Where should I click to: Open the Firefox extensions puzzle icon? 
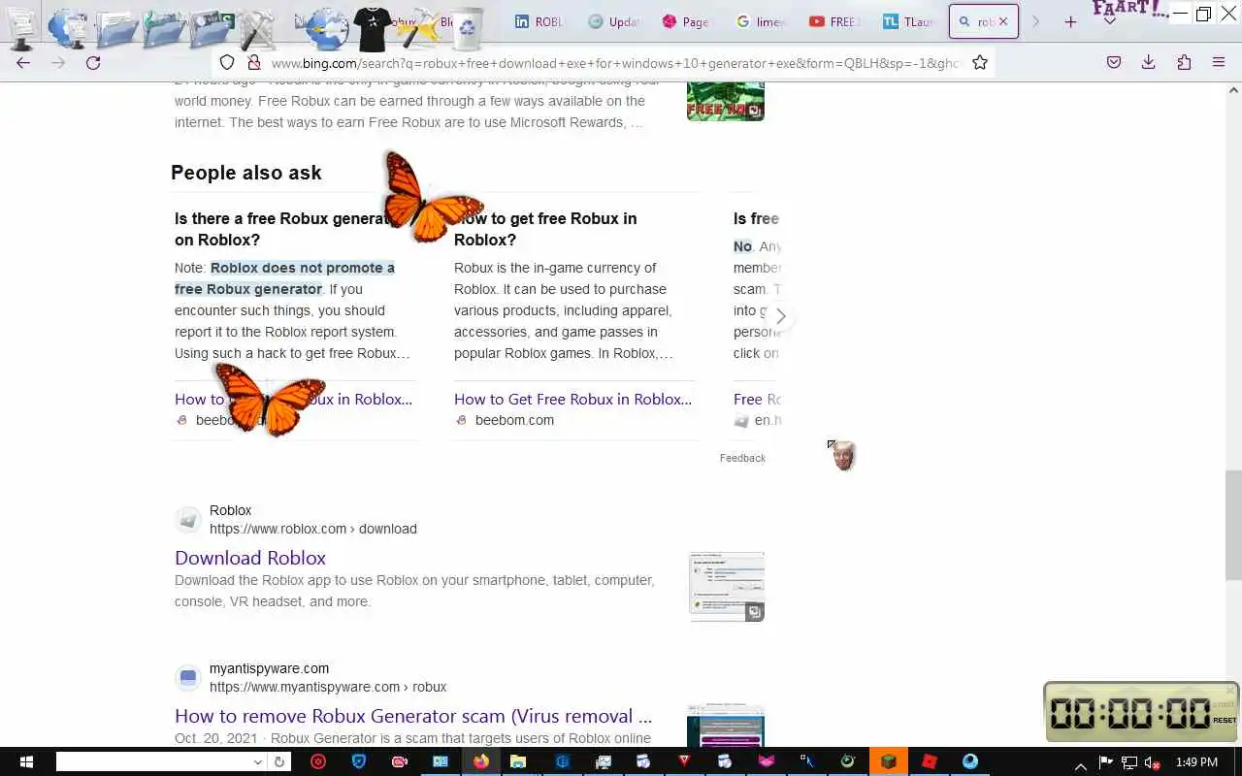[x=1184, y=62]
